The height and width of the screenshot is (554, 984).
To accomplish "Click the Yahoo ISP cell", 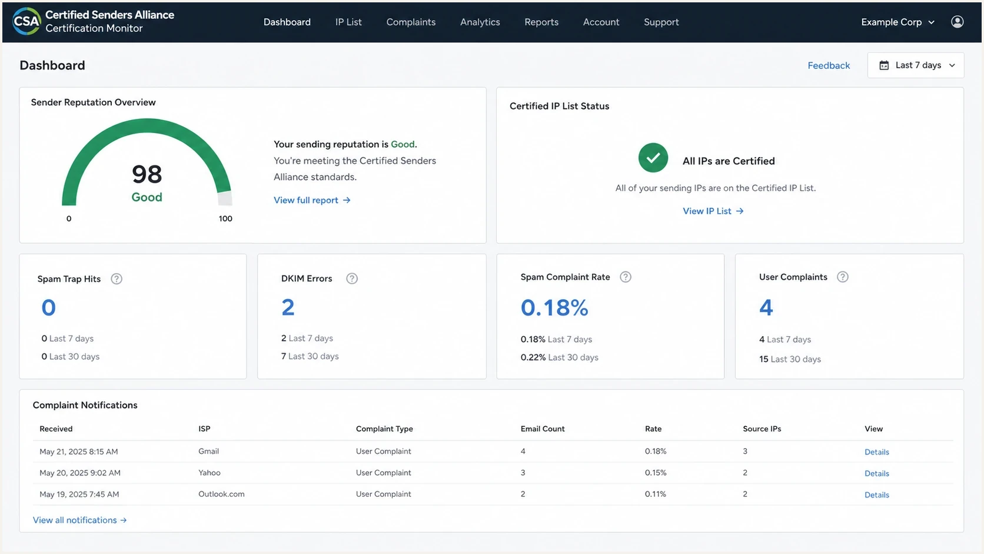I will (x=210, y=473).
